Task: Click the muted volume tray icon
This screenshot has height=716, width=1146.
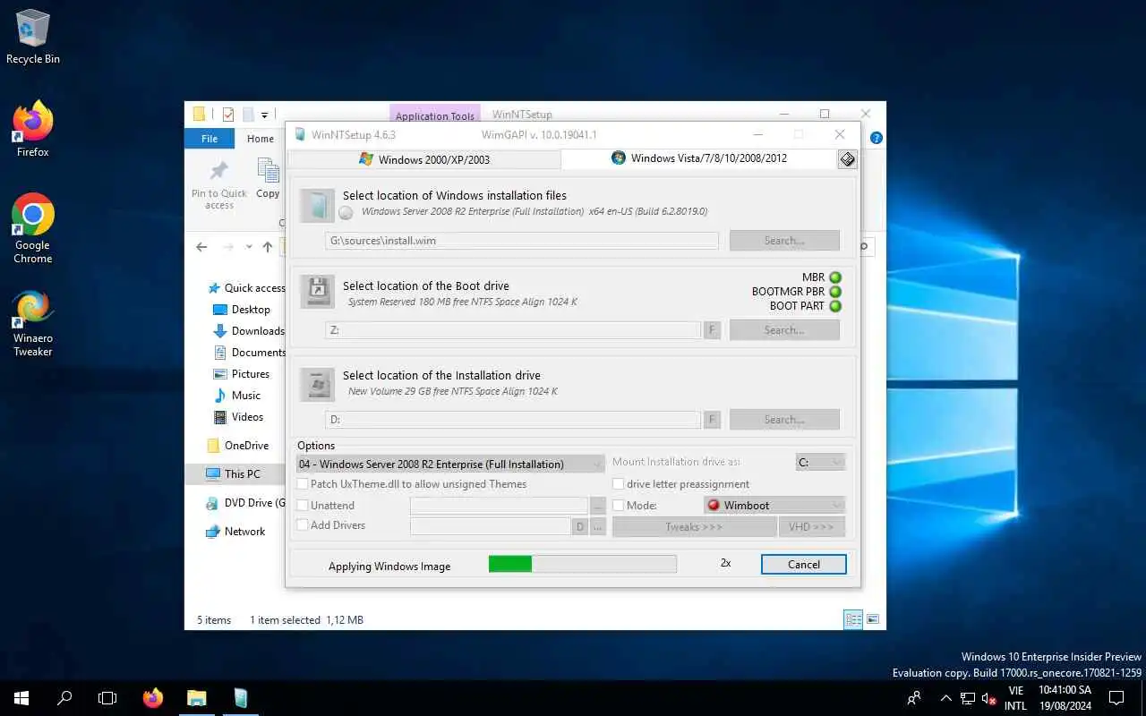Action: (989, 698)
